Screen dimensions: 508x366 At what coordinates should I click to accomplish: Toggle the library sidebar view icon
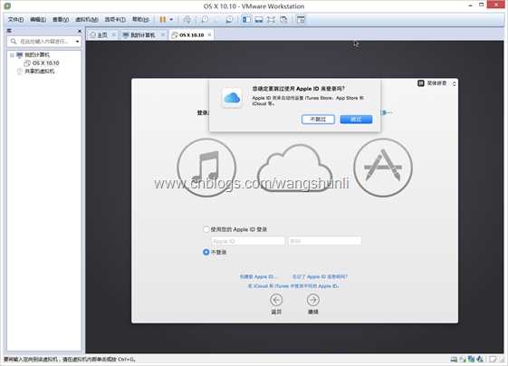click(246, 19)
